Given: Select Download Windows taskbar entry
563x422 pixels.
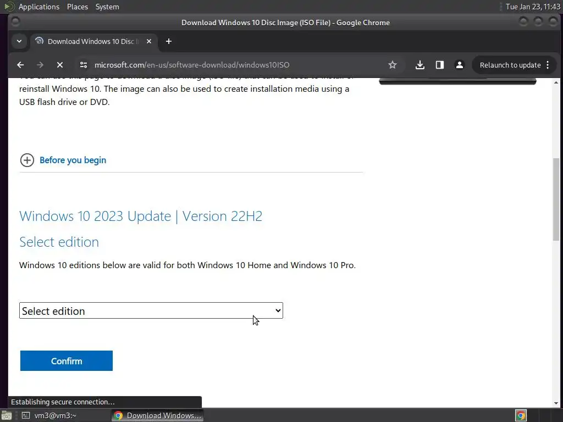Looking at the screenshot, I should (158, 415).
